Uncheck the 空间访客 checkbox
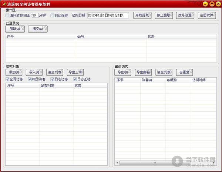The height and width of the screenshot is (172, 222). coord(7,79)
